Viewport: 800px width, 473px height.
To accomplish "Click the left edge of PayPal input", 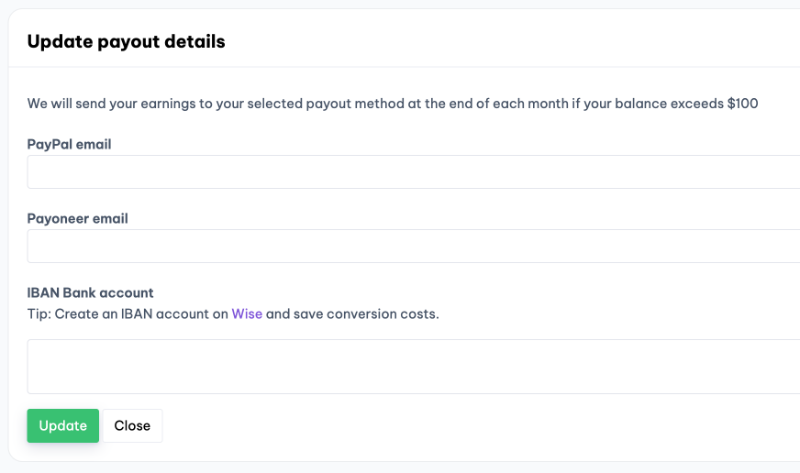I will coord(37,171).
